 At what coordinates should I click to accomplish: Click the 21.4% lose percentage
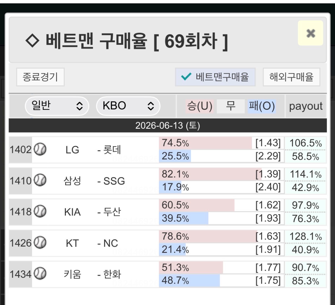coord(175,249)
